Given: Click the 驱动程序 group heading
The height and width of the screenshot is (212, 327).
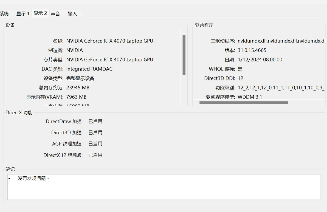Looking at the screenshot, I should pos(204,25).
